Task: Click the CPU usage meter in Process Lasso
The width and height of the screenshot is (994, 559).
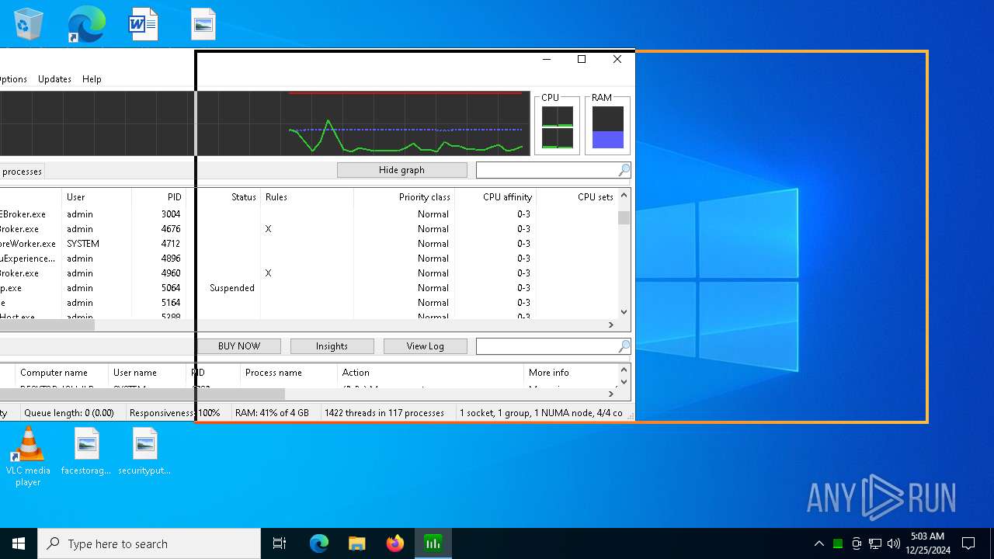Action: click(x=557, y=124)
